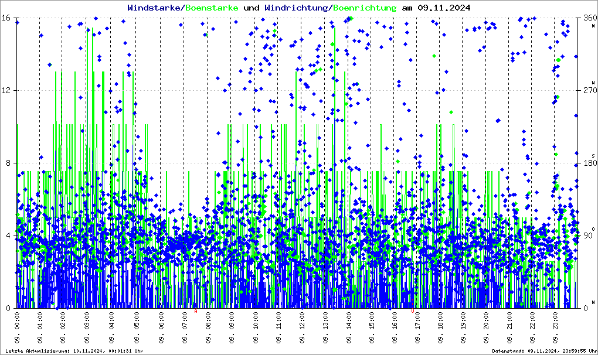Click the '09. 09:00' time axis label
Screen dimensions: 598x355
(232, 328)
